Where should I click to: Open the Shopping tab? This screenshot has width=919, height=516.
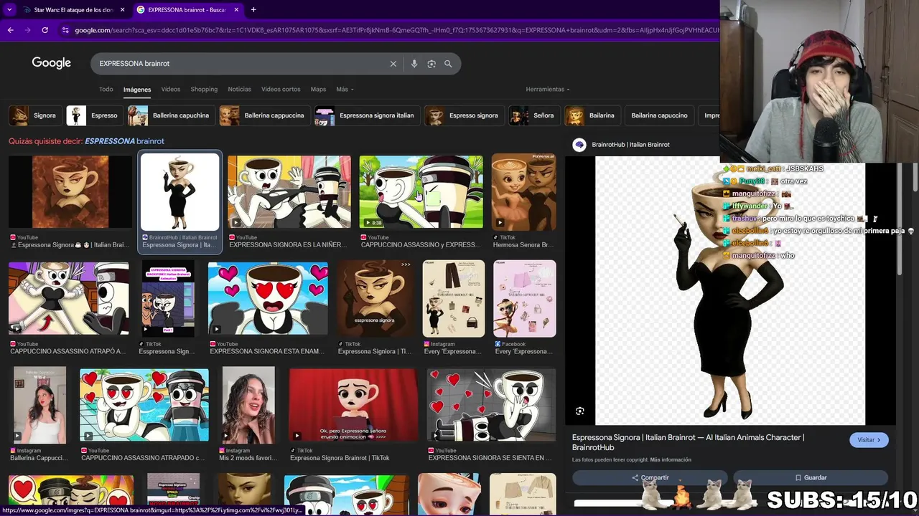click(204, 89)
